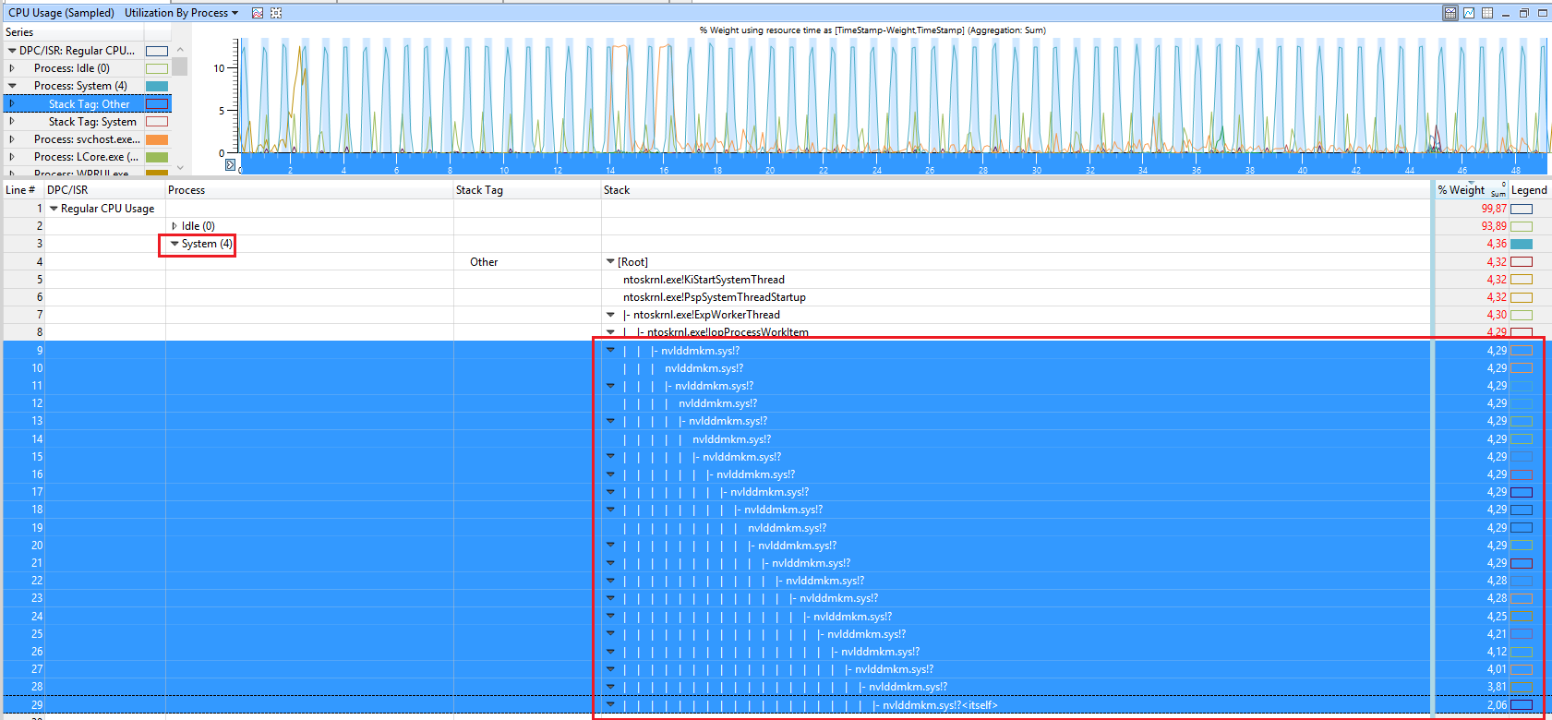Select the Process: System (4) series item
The height and width of the screenshot is (720, 1552).
[80, 86]
